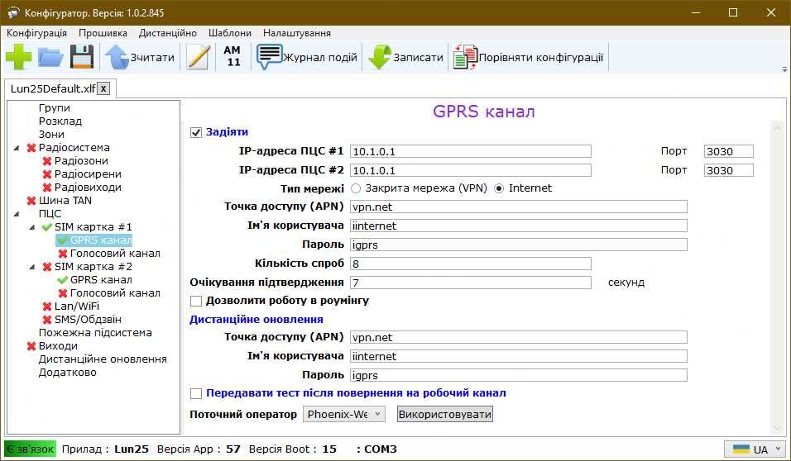Open Голосовий канал under SIM картка #2

[115, 293]
